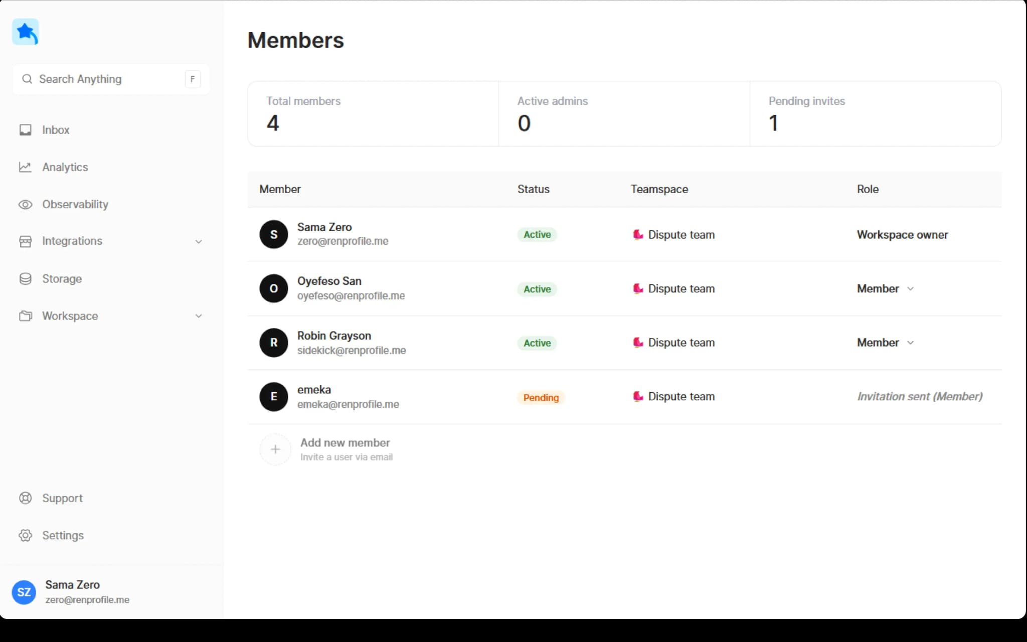Image resolution: width=1027 pixels, height=642 pixels.
Task: Open the Analytics menu item
Action: (65, 167)
